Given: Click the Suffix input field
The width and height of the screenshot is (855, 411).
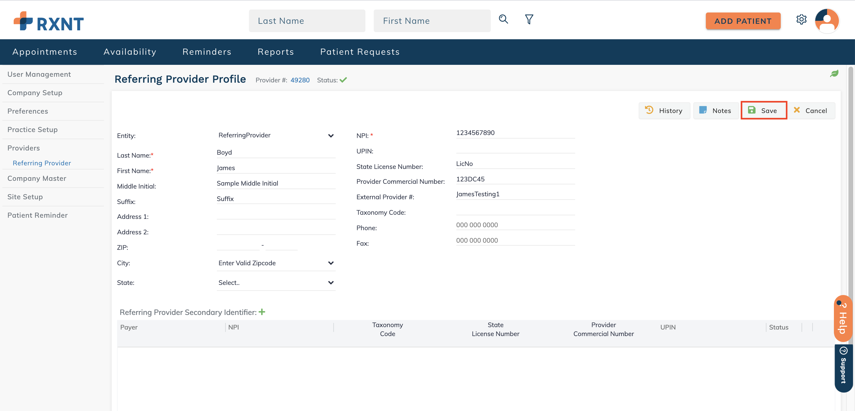Looking at the screenshot, I should 276,199.
